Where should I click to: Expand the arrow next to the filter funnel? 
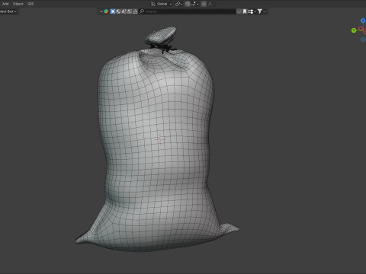[265, 11]
